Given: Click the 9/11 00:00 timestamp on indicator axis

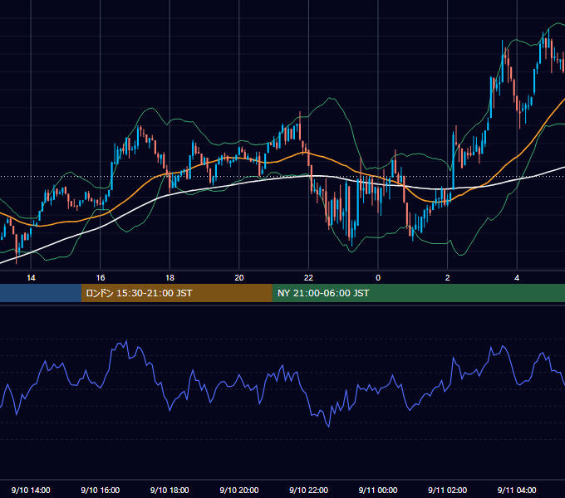Looking at the screenshot, I should pyautogui.click(x=378, y=490).
